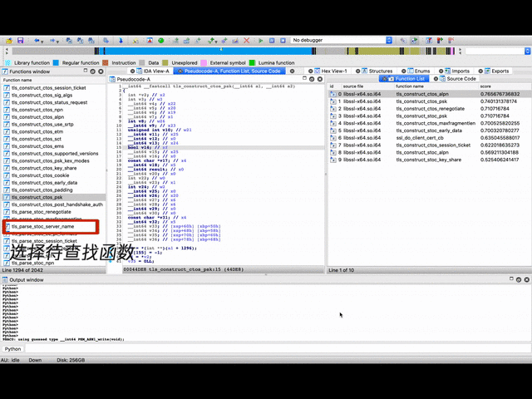The height and width of the screenshot is (399, 532).
Task: Open the Source Code tab
Action: coord(461,79)
